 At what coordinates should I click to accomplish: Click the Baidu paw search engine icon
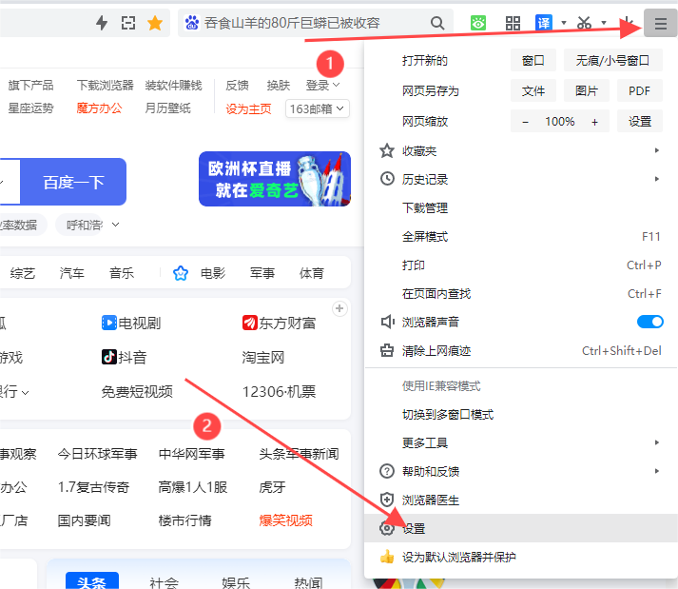point(192,23)
